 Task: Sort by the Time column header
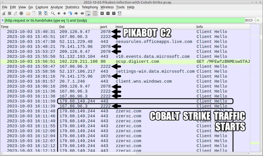(29, 27)
